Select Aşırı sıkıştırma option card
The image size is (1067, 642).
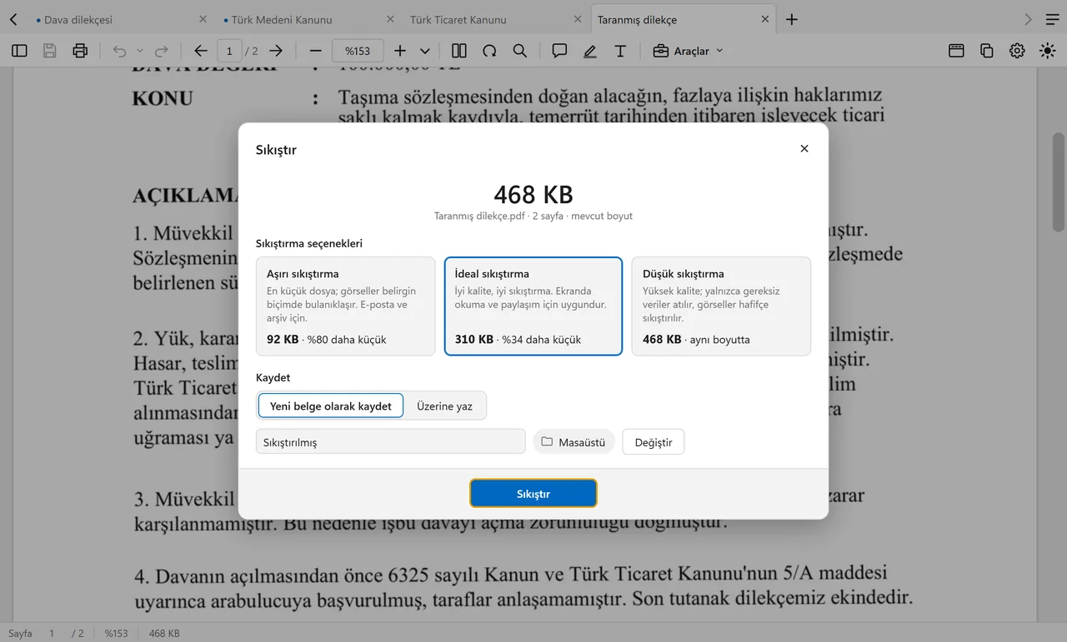pyautogui.click(x=346, y=306)
